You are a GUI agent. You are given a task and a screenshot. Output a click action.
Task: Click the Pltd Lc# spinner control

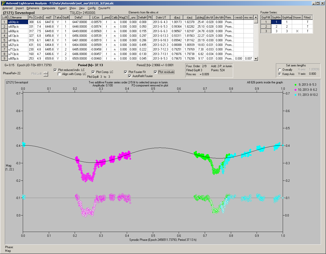(46, 74)
